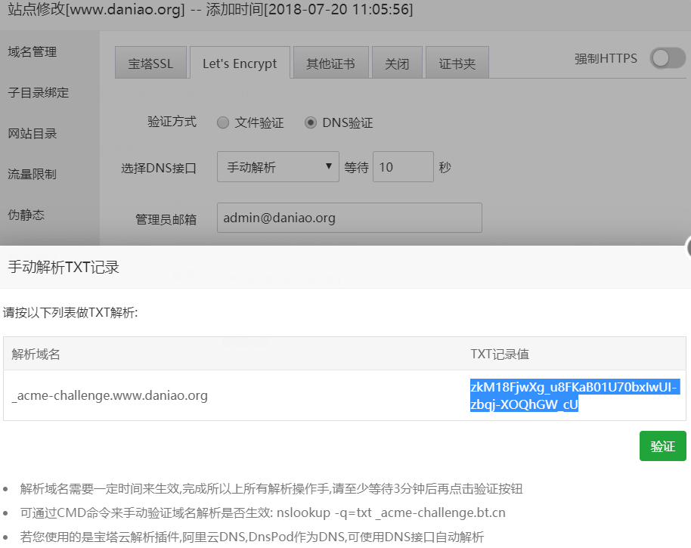
Task: Close the 手动解析TXT记录 dialog
Action: click(688, 246)
